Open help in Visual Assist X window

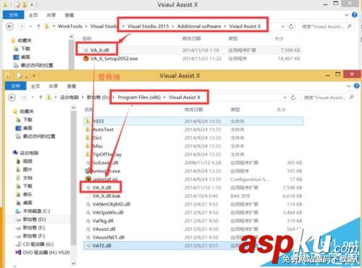click(357, 86)
